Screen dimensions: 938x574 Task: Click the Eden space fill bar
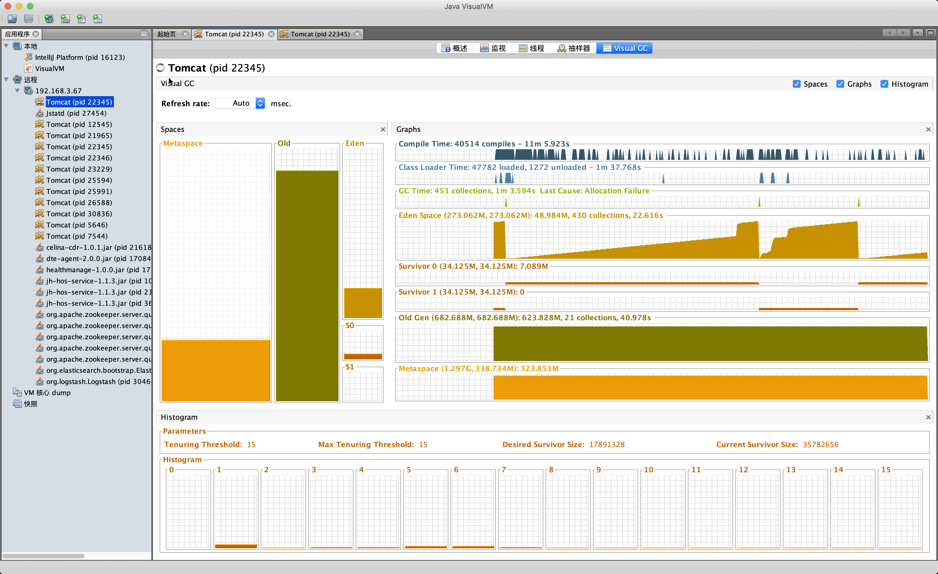pos(363,303)
